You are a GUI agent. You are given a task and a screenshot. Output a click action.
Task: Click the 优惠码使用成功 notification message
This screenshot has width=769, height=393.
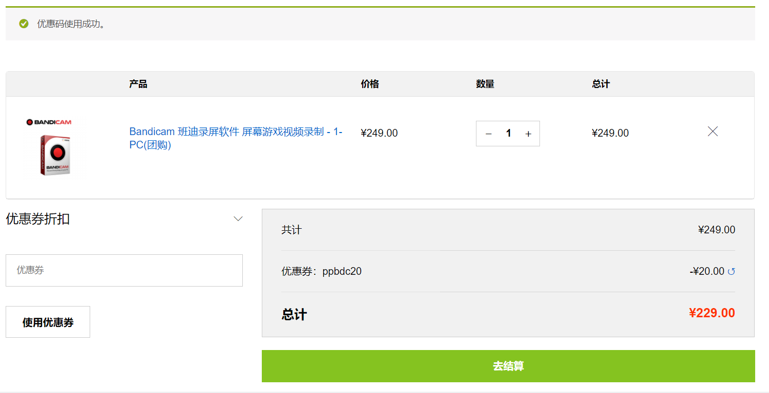click(71, 24)
